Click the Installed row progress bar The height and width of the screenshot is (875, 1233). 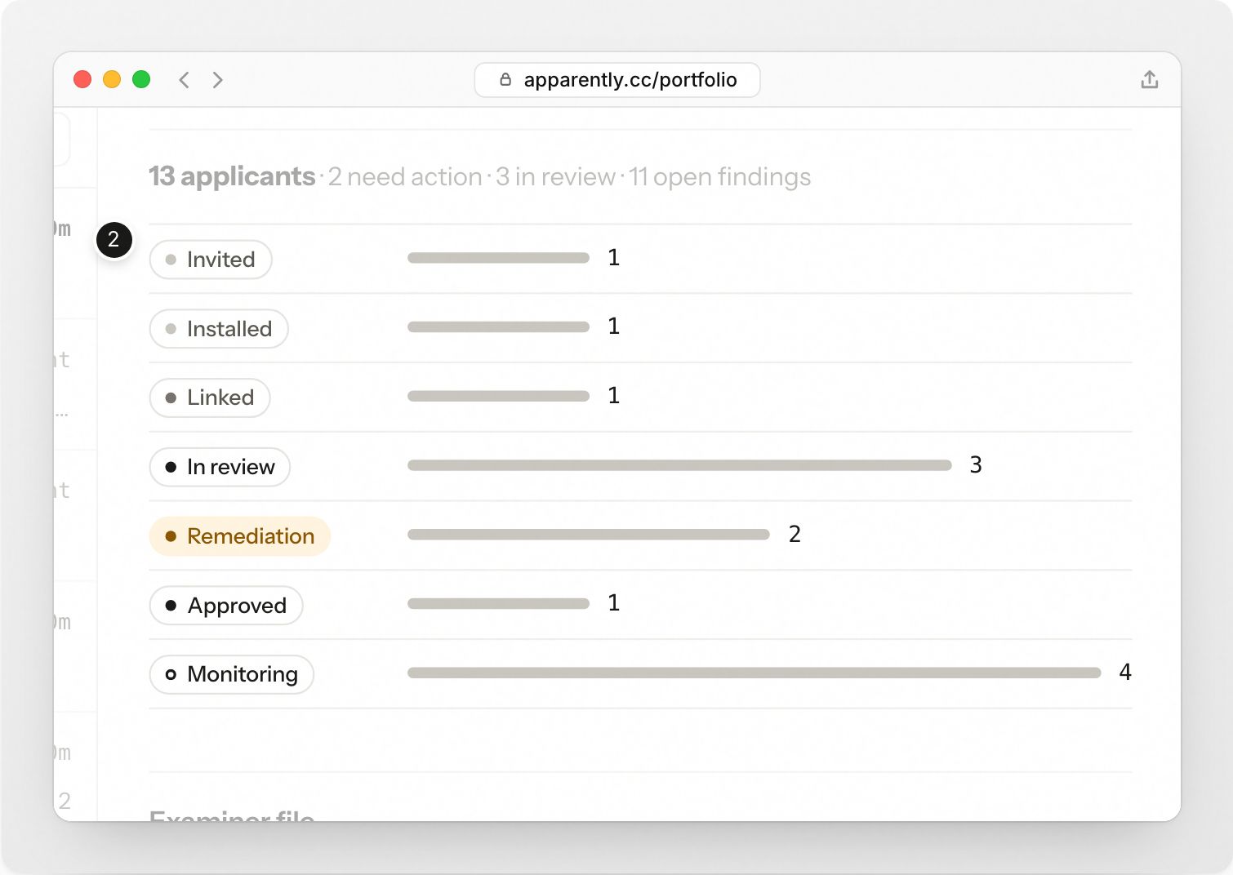point(498,327)
